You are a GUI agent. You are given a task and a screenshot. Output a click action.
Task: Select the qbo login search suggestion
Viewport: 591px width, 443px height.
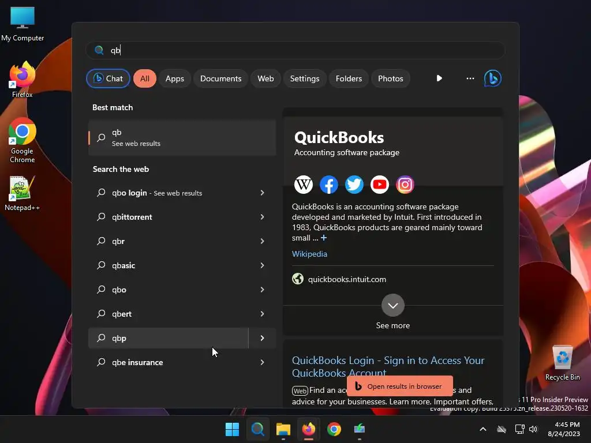[x=169, y=193]
